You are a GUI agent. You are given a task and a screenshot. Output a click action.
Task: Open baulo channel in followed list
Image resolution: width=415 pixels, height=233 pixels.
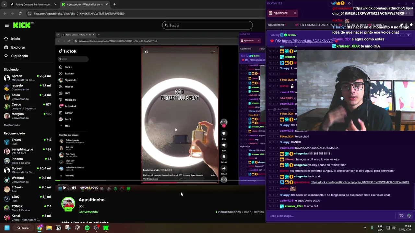pyautogui.click(x=28, y=97)
